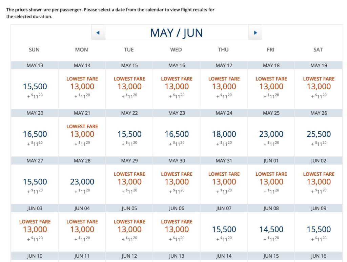Choose Jun 01 lowest fare
The width and height of the screenshot is (347, 262).
click(271, 182)
